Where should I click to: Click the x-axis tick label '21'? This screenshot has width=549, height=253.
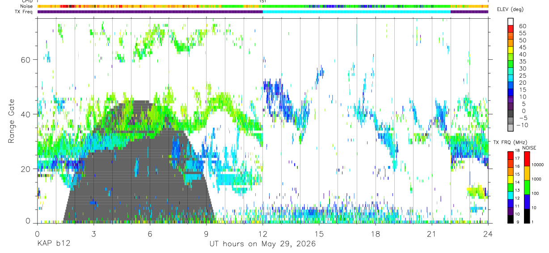pos(431,234)
